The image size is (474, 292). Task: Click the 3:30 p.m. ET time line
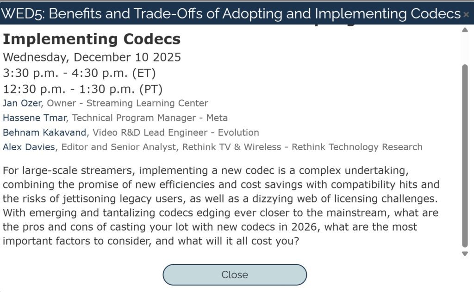point(79,73)
